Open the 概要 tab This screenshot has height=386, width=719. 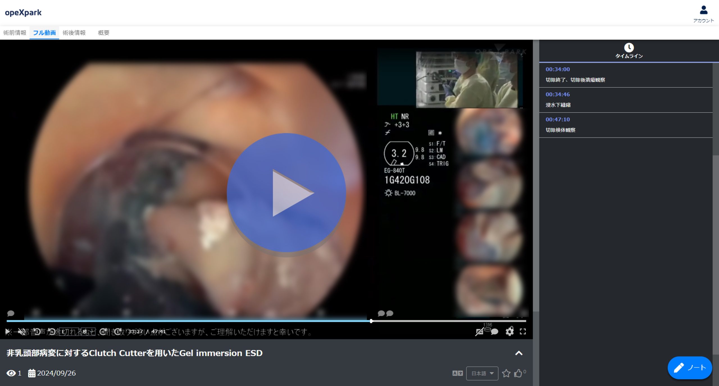[x=104, y=33]
